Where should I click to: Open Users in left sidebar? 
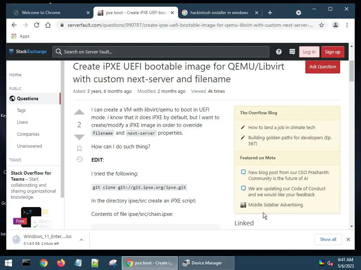(22, 122)
